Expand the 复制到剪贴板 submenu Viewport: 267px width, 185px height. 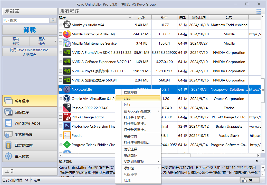click(158, 161)
